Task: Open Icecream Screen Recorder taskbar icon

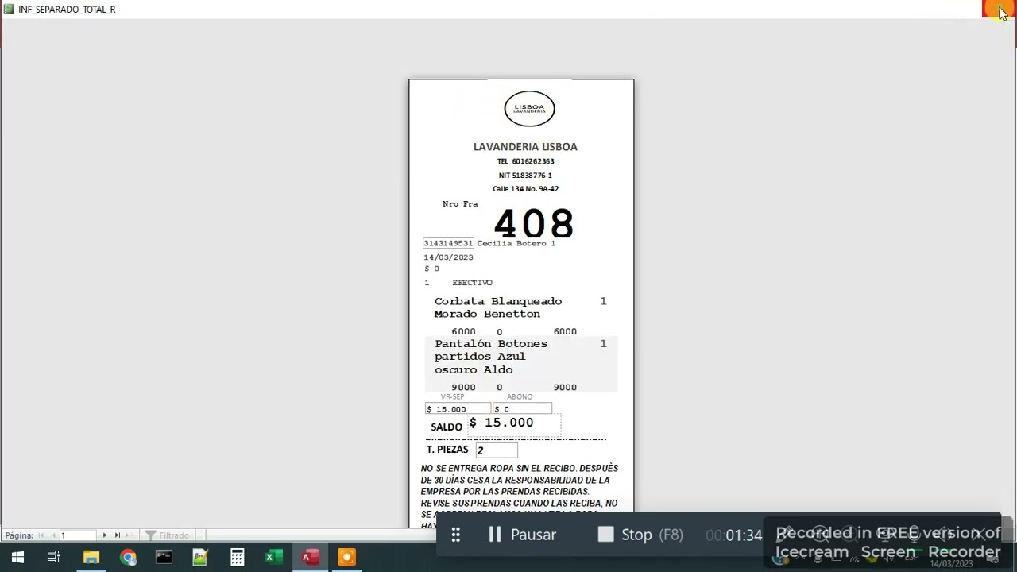Action: click(346, 558)
